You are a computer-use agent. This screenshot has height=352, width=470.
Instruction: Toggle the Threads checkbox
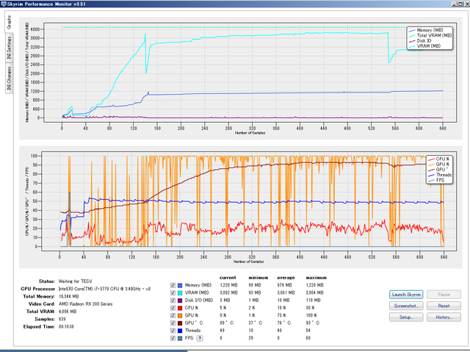tap(173, 331)
